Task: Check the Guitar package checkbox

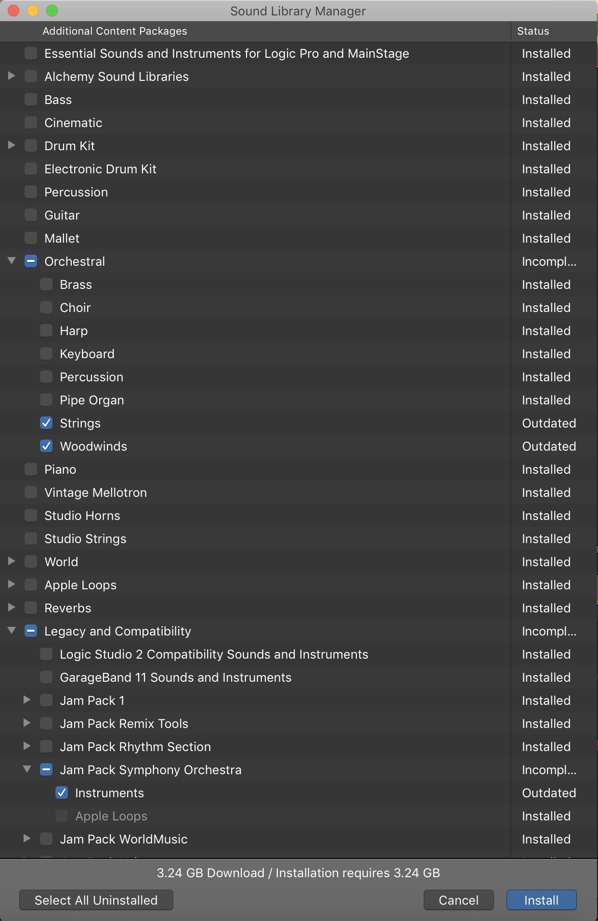Action: (x=31, y=215)
